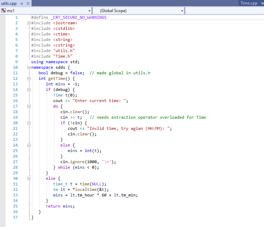Collapse the else block at line 24
This screenshot has width=264, height=227.
(x=29, y=145)
